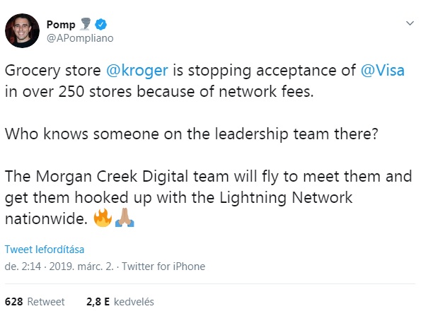Click the Morgan Creek Digital sentence
The height and width of the screenshot is (316, 421).
208,177
